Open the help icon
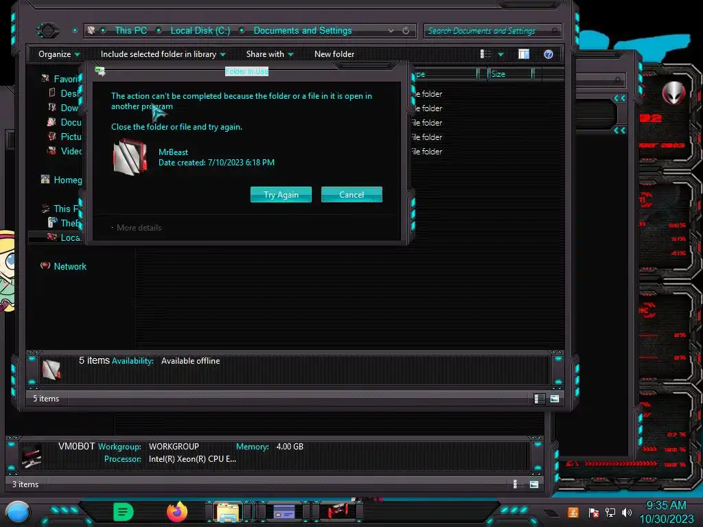This screenshot has width=703, height=527. tap(549, 54)
